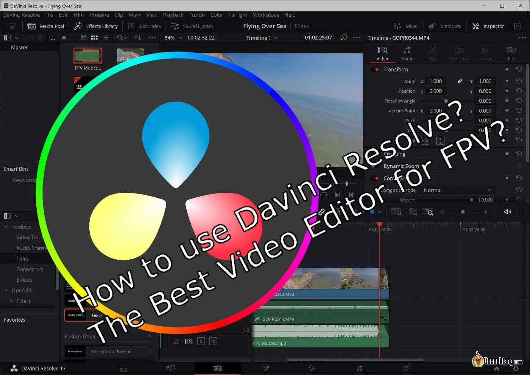The height and width of the screenshot is (375, 530).
Task: Select the FPV Musicc clip thumbnail
Action: 88,56
